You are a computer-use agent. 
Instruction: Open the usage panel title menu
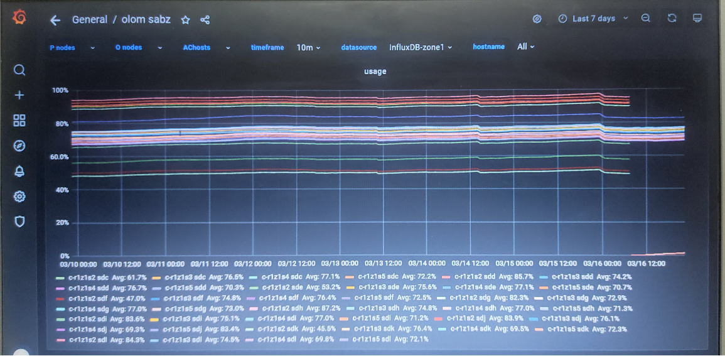[375, 72]
